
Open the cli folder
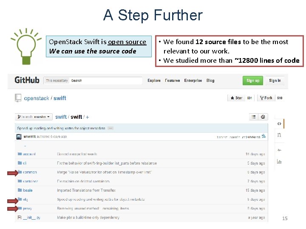point(25,163)
